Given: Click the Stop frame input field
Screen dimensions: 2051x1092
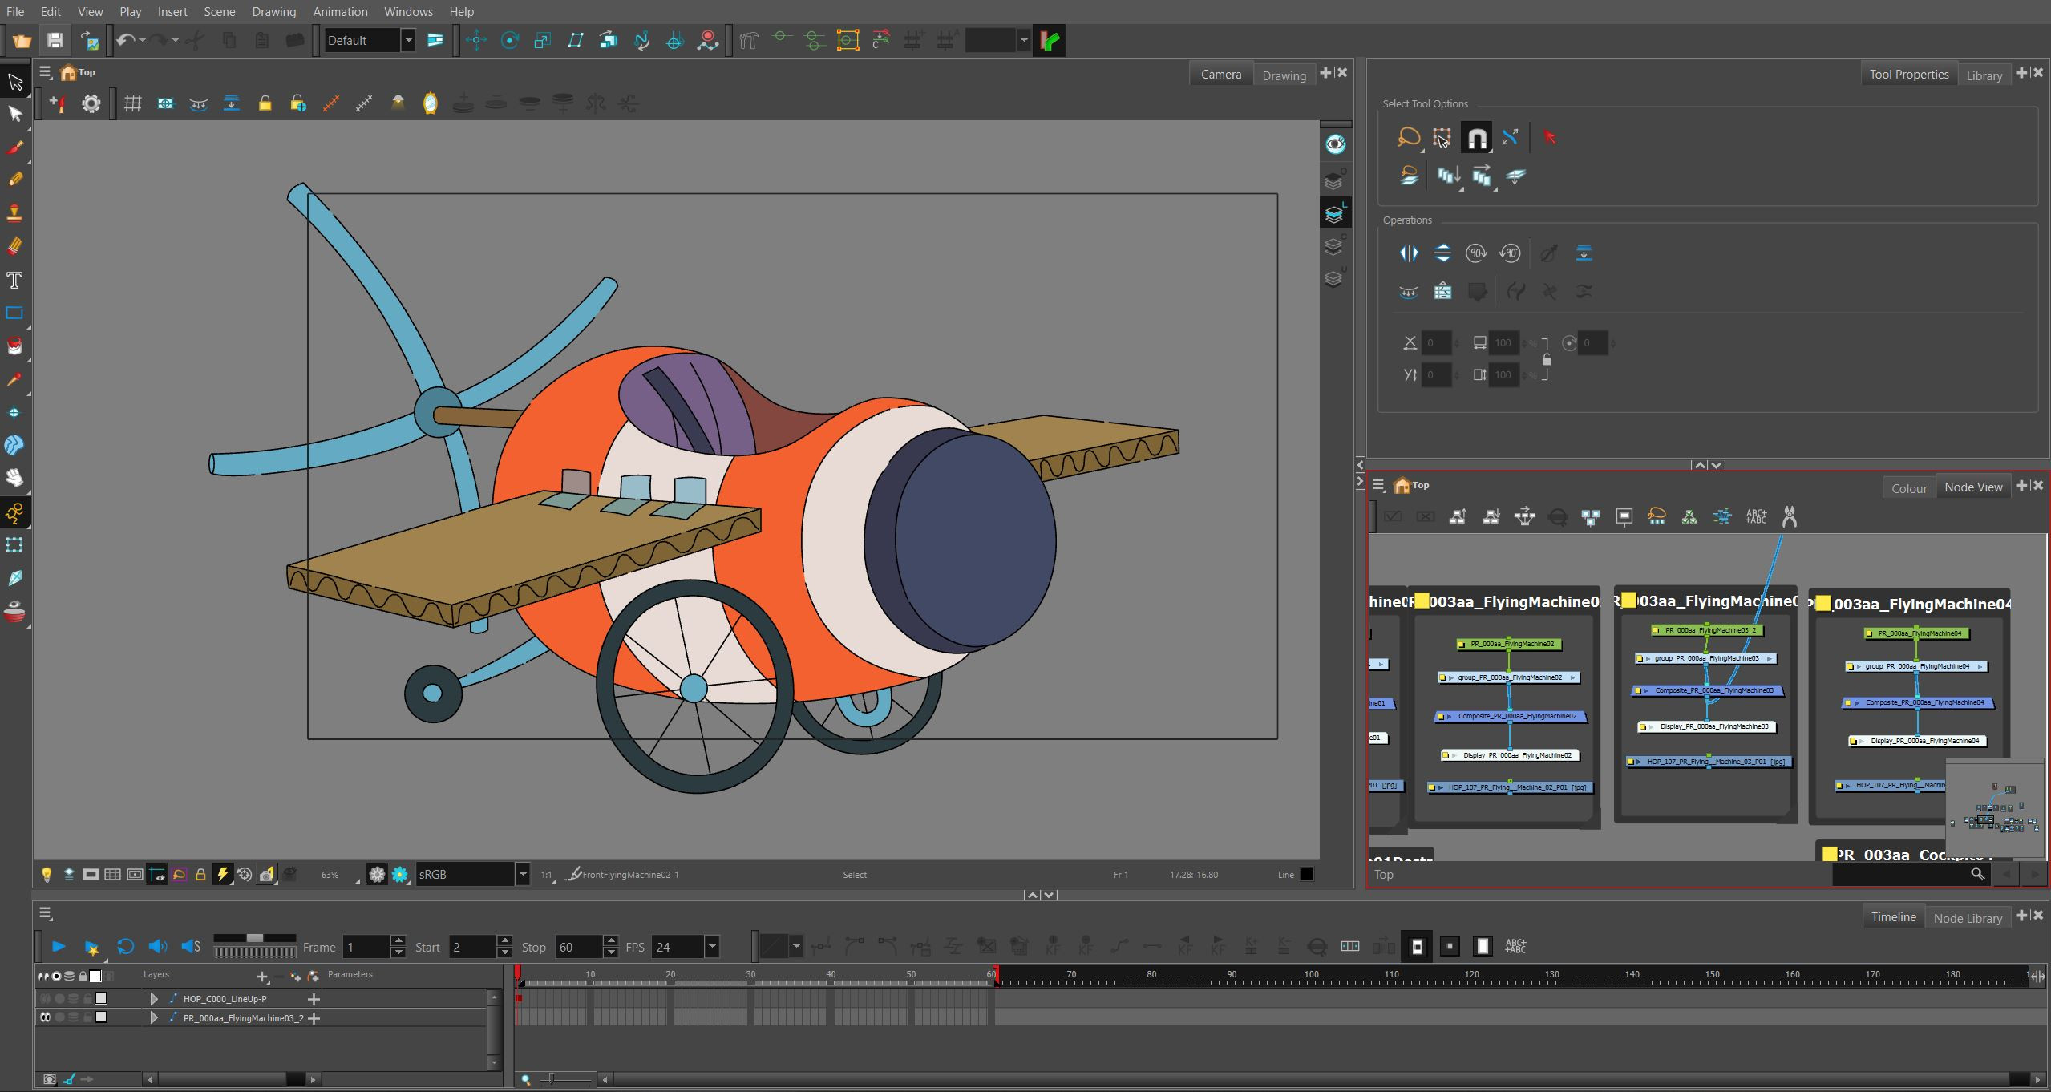Looking at the screenshot, I should coord(579,947).
